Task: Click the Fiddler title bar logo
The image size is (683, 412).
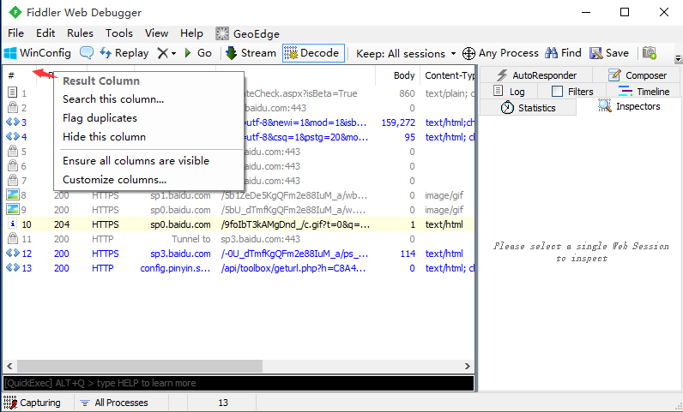Action: point(15,12)
